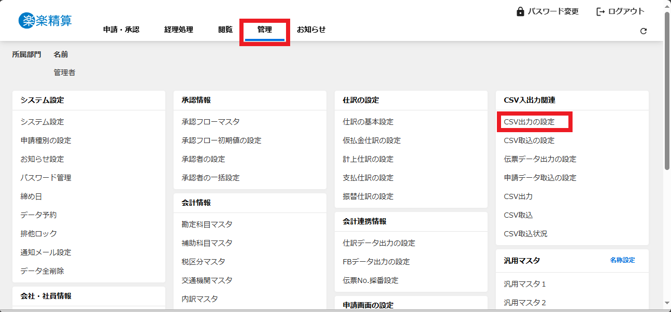The width and height of the screenshot is (671, 312).
Task: Open 名称設定 beside 汎用マスタ
Action: pos(622,260)
